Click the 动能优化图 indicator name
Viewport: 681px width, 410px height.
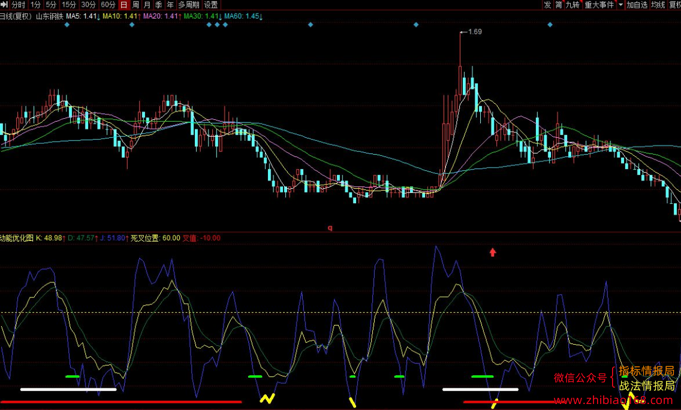click(17, 238)
